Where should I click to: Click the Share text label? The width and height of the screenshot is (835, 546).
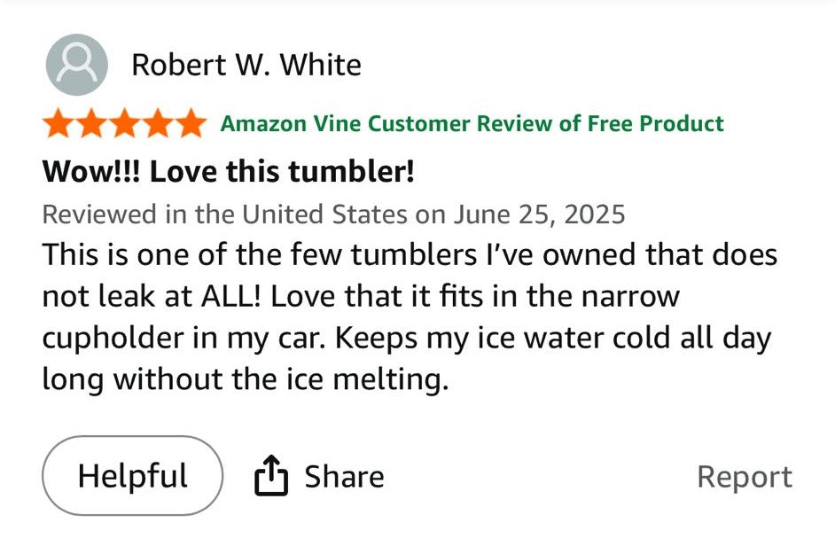[x=344, y=477]
